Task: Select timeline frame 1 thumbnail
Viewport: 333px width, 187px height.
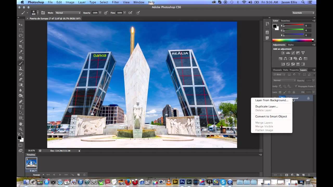Action: click(31, 164)
